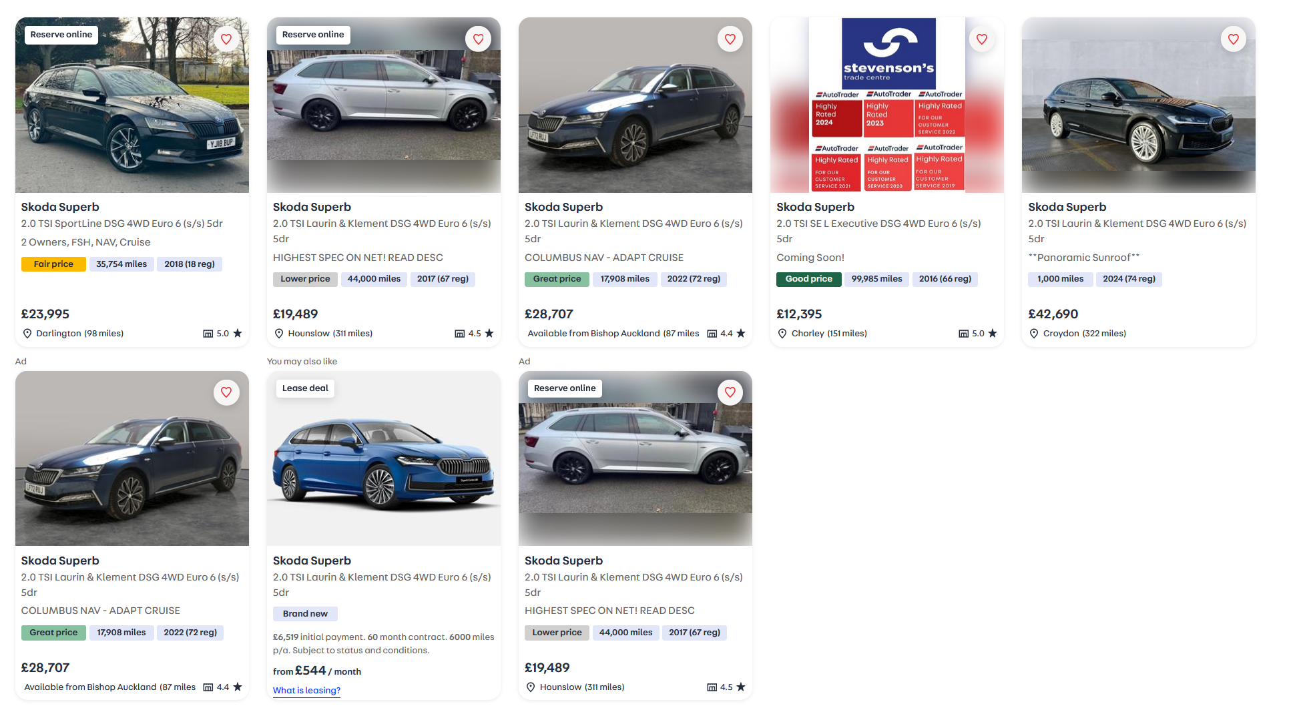Select the 'Lease deal' badge on blue Superb
Screen dimensions: 1311x712
click(305, 388)
